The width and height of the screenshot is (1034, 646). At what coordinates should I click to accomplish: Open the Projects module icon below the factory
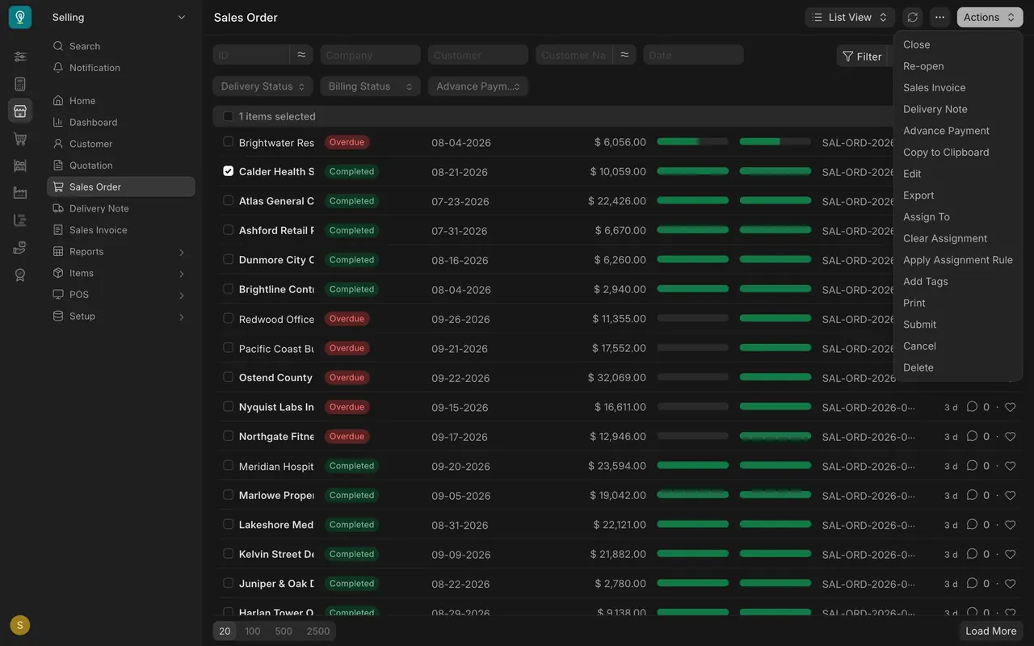(x=20, y=220)
